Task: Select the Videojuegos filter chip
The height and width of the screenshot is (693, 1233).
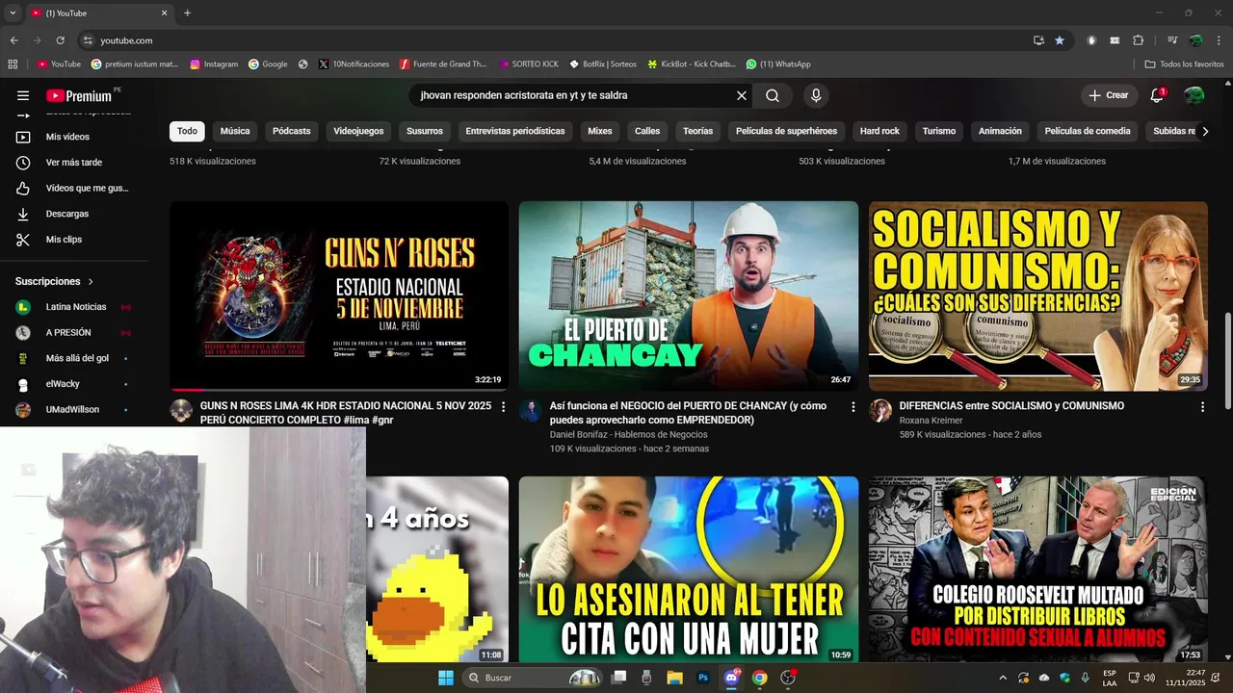Action: click(358, 131)
